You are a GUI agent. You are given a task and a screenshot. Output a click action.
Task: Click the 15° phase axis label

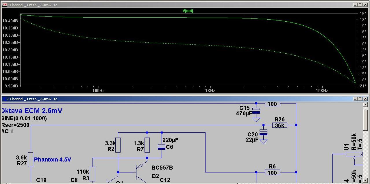[363, 14]
